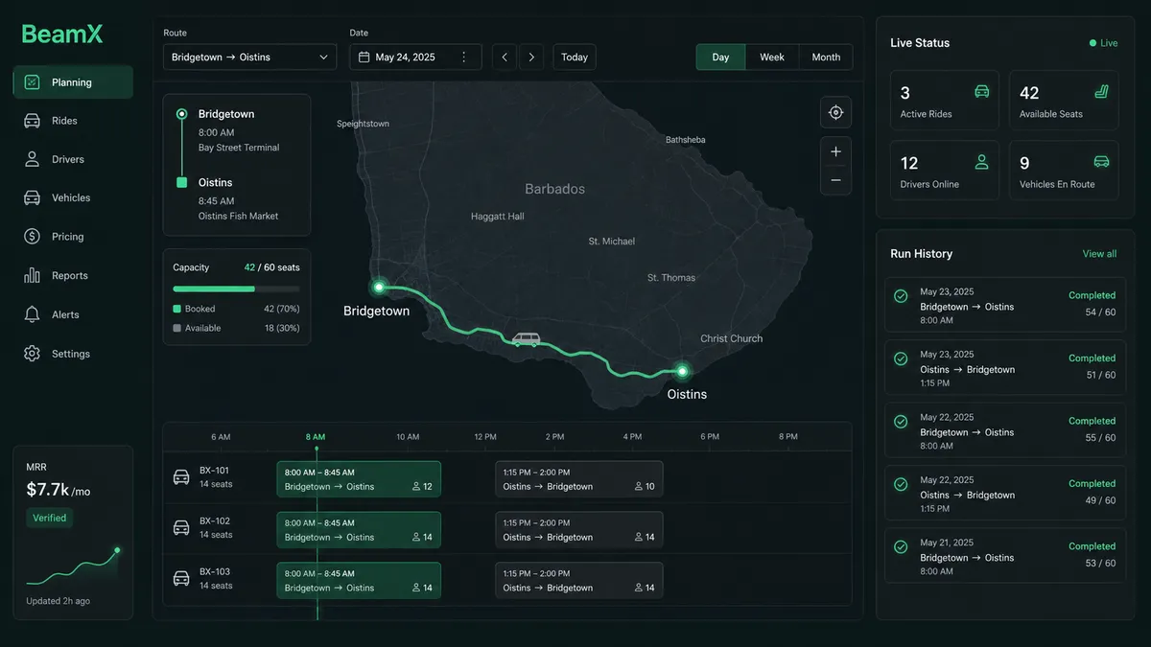Click the Live status indicator

pyautogui.click(x=1103, y=43)
